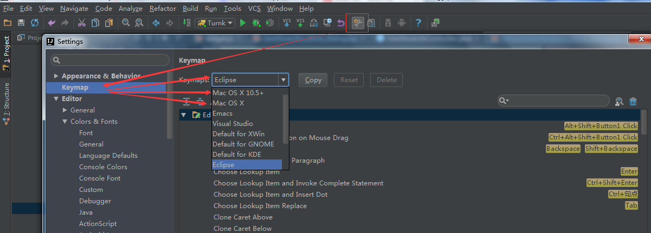
Task: Select Default for KDE keymap option
Action: click(248, 155)
